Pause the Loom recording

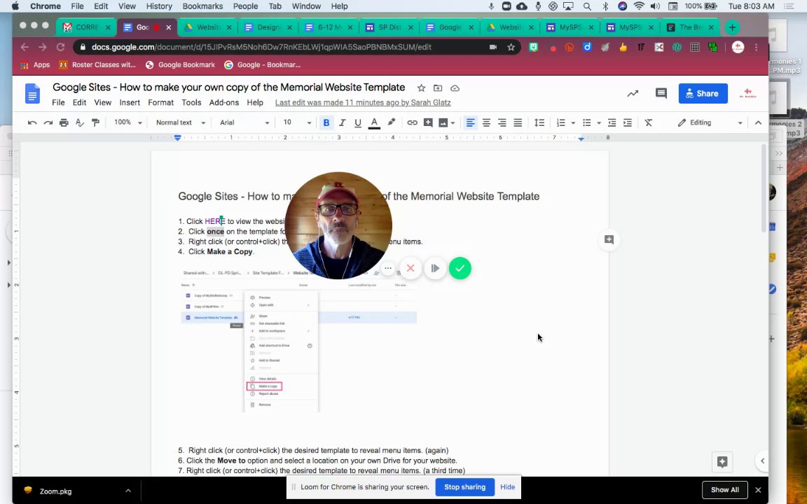[435, 268]
